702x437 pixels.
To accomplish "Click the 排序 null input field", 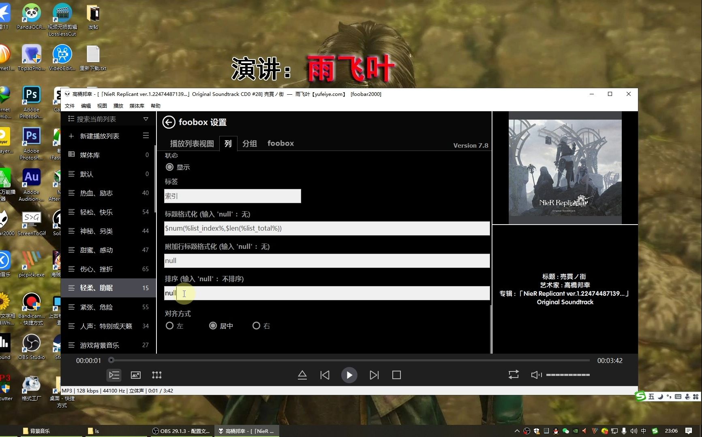I will tap(327, 293).
